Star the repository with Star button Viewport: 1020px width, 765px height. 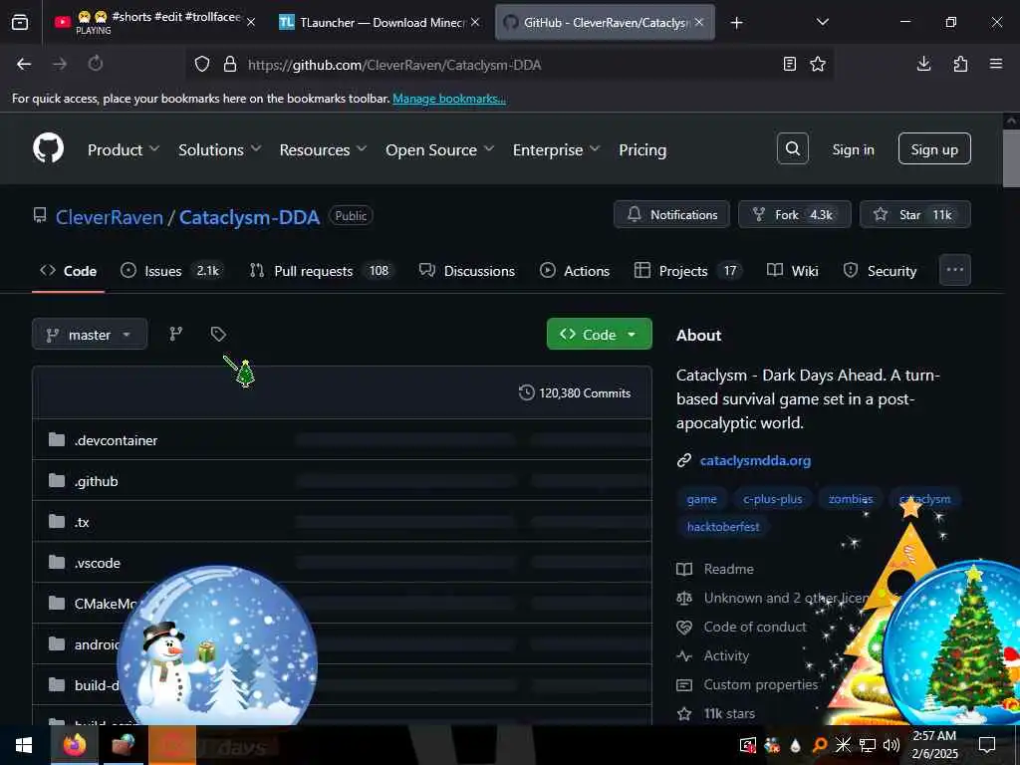click(915, 215)
